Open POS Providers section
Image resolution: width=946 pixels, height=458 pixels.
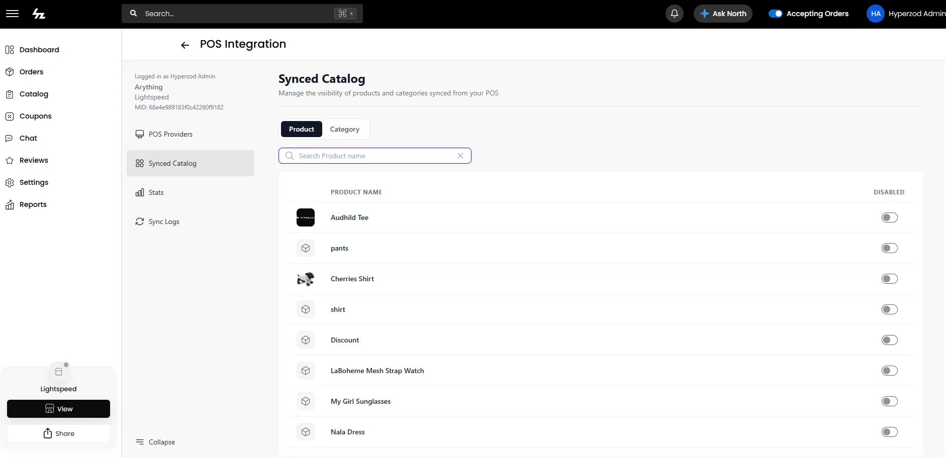[191, 134]
